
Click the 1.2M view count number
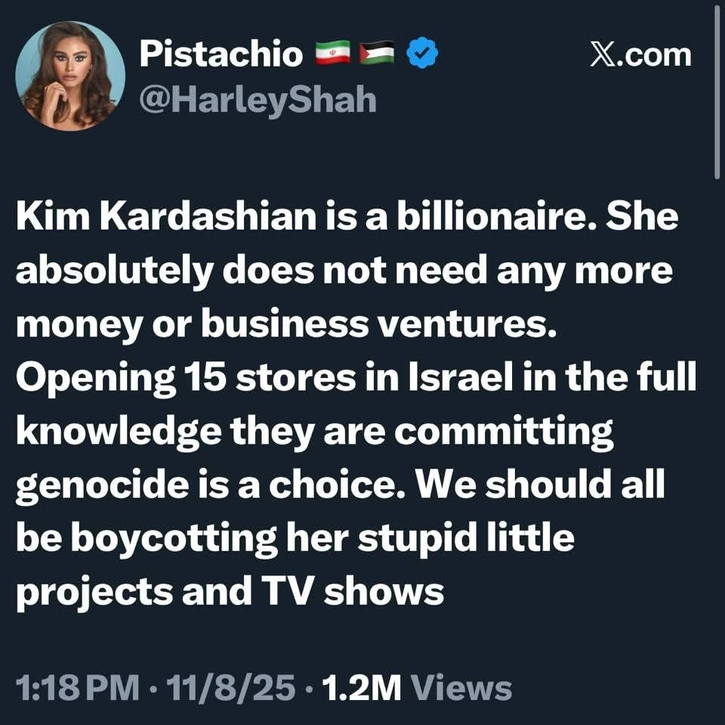coord(361,688)
